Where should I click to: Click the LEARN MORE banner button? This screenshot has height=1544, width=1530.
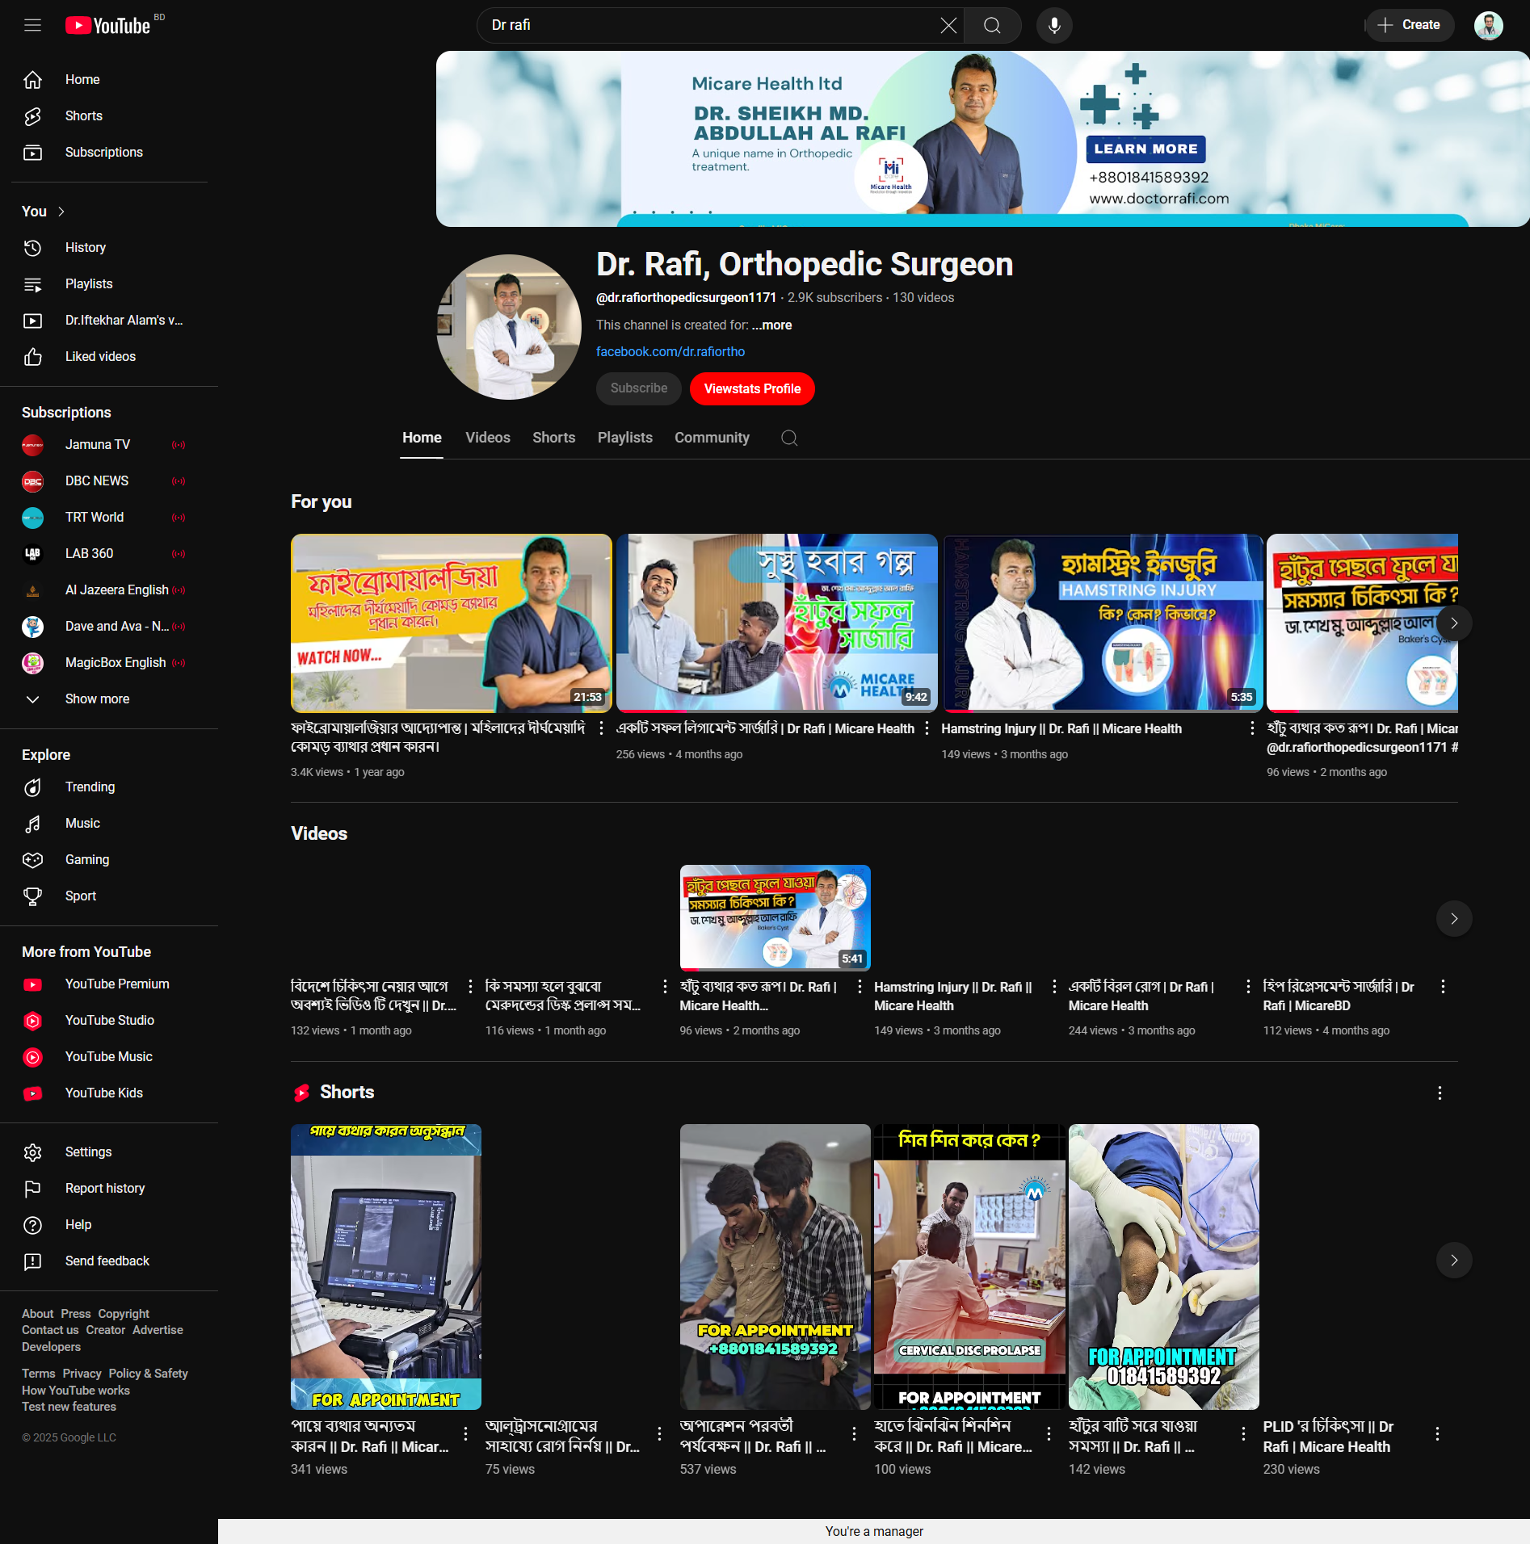pyautogui.click(x=1145, y=149)
